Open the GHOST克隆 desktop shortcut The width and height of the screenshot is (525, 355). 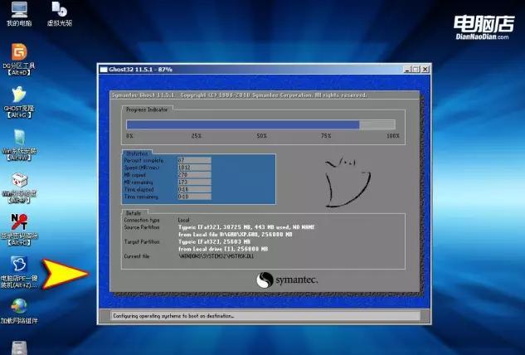(x=17, y=95)
